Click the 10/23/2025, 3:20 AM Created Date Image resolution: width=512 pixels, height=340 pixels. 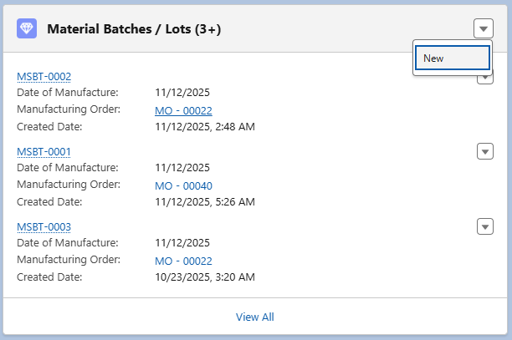[204, 277]
